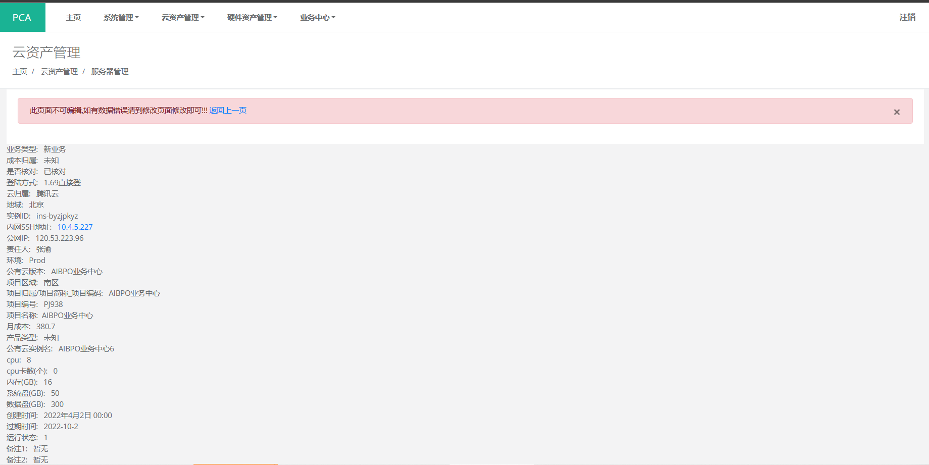Click expiry date 2022-10-2
Viewport: 929px width, 465px height.
coord(61,427)
